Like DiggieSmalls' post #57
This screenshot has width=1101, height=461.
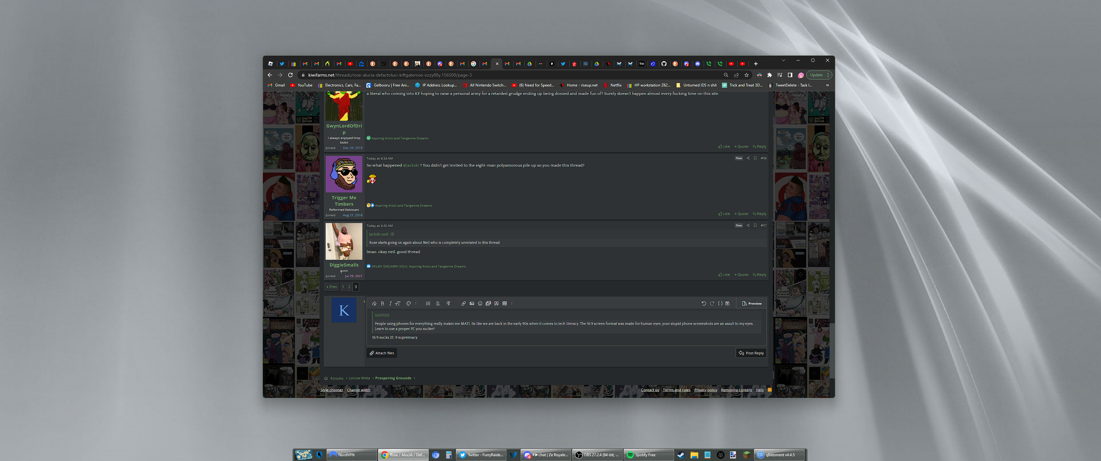coord(724,275)
